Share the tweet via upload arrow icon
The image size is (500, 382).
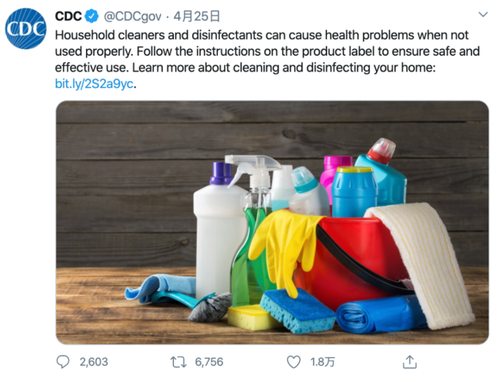pyautogui.click(x=410, y=362)
